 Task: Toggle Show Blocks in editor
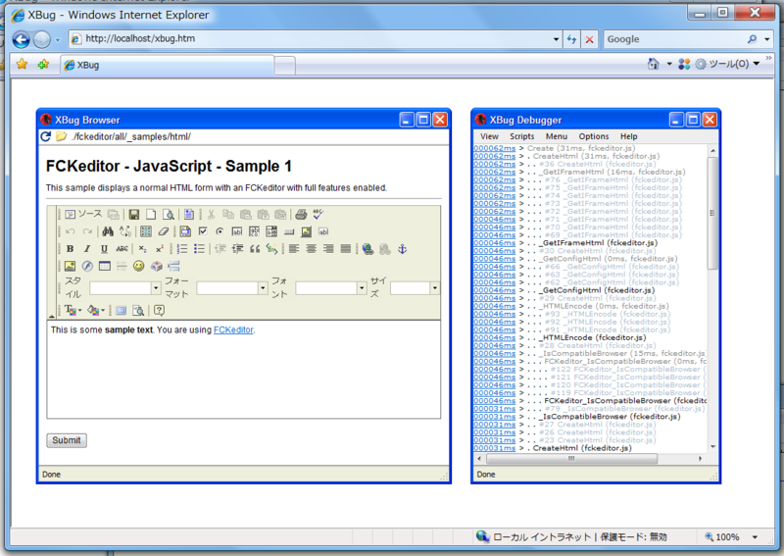click(x=138, y=311)
